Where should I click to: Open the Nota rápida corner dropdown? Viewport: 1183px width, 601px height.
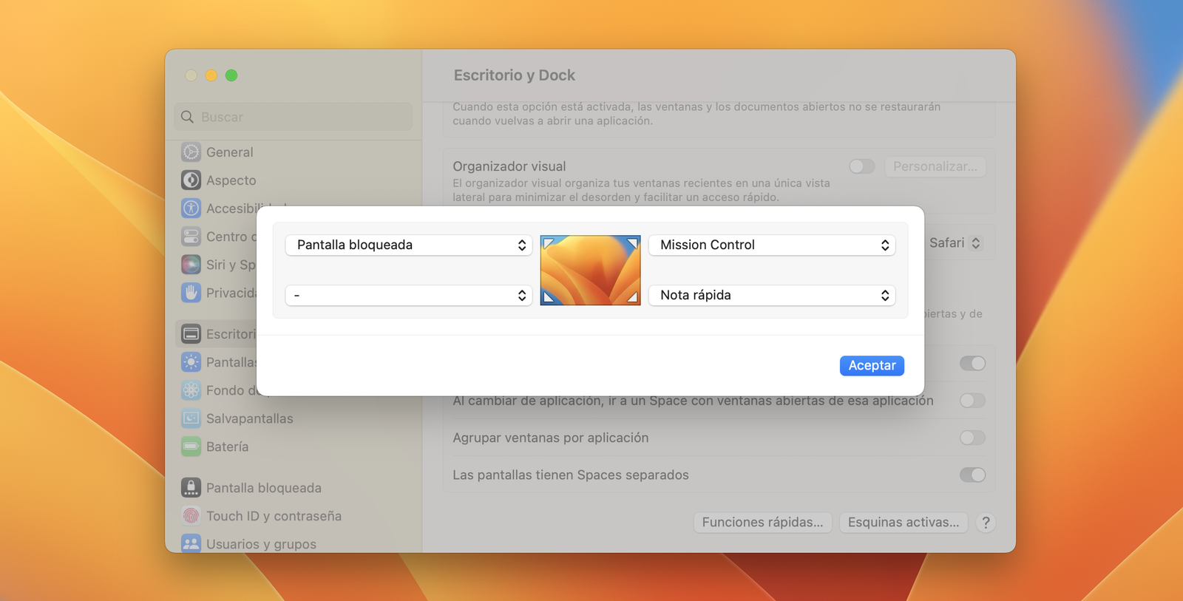tap(772, 295)
